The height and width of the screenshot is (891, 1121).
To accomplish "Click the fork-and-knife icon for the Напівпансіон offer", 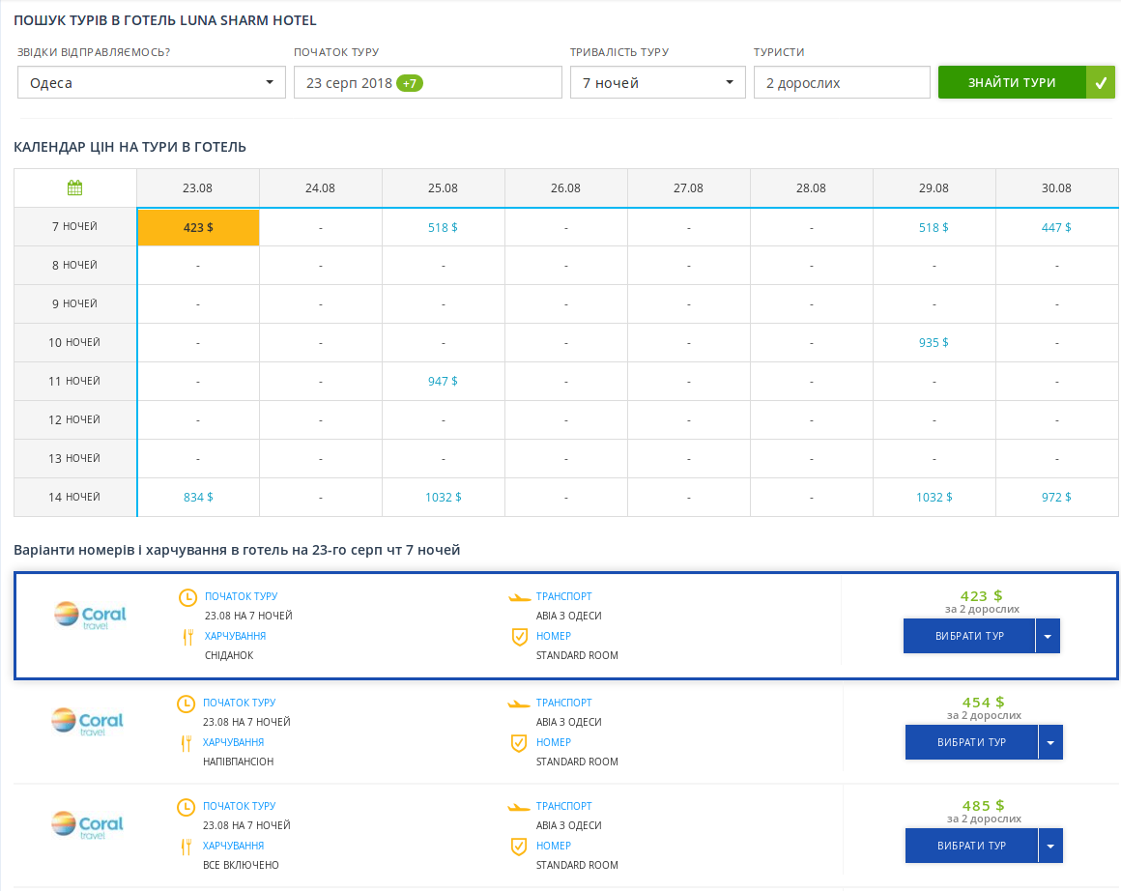I will click(x=186, y=743).
